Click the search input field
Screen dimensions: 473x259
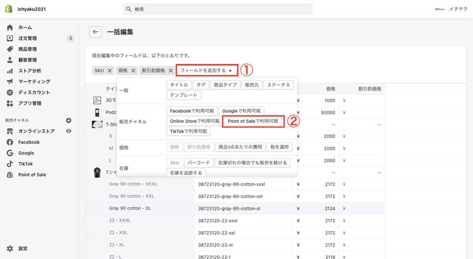(218, 9)
